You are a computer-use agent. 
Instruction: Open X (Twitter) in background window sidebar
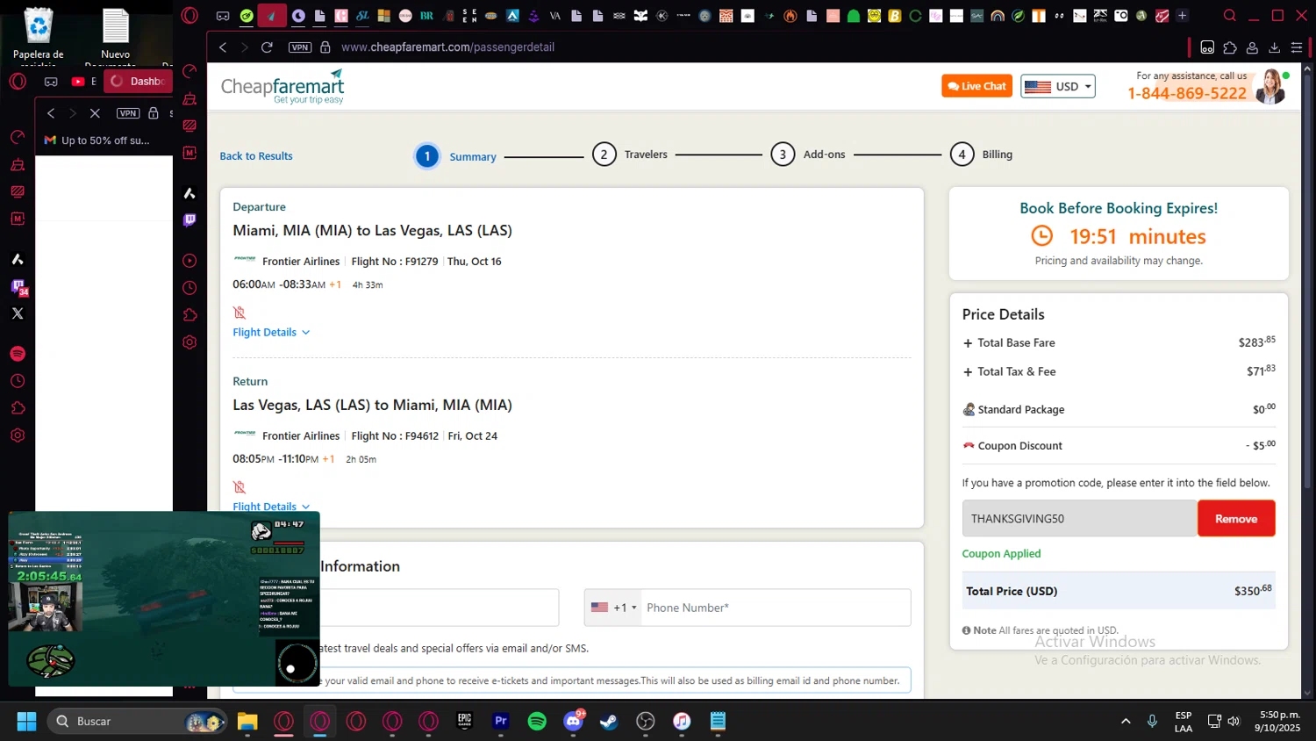point(18,313)
